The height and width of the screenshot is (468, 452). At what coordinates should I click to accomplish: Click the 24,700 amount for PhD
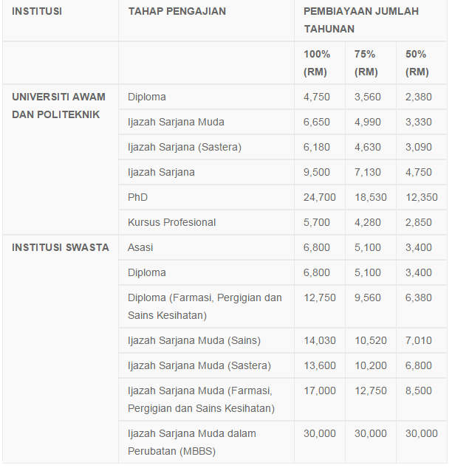point(320,197)
